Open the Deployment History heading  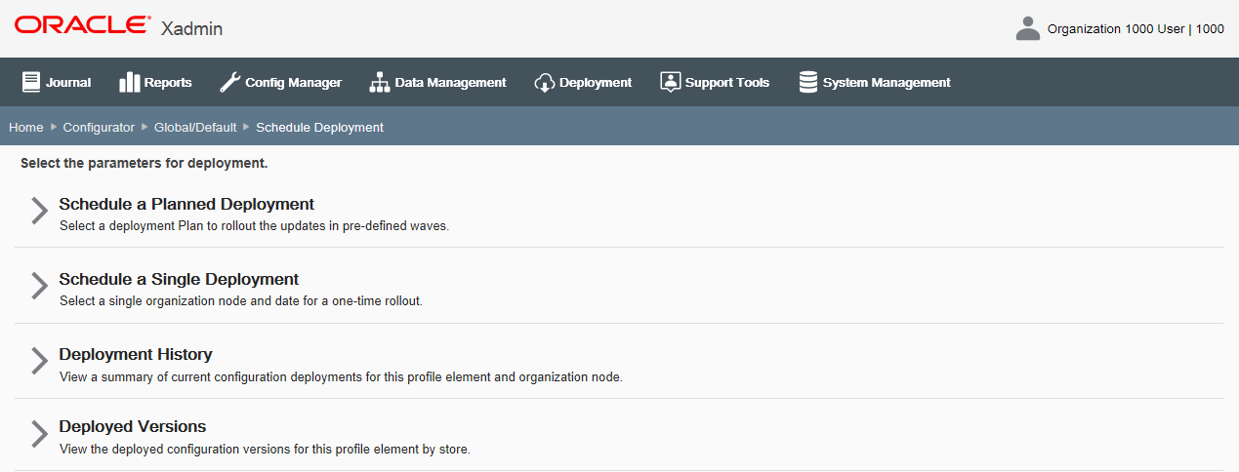(x=136, y=354)
